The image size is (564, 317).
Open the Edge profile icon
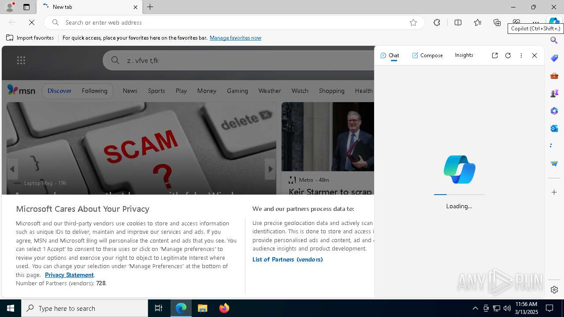click(x=9, y=7)
